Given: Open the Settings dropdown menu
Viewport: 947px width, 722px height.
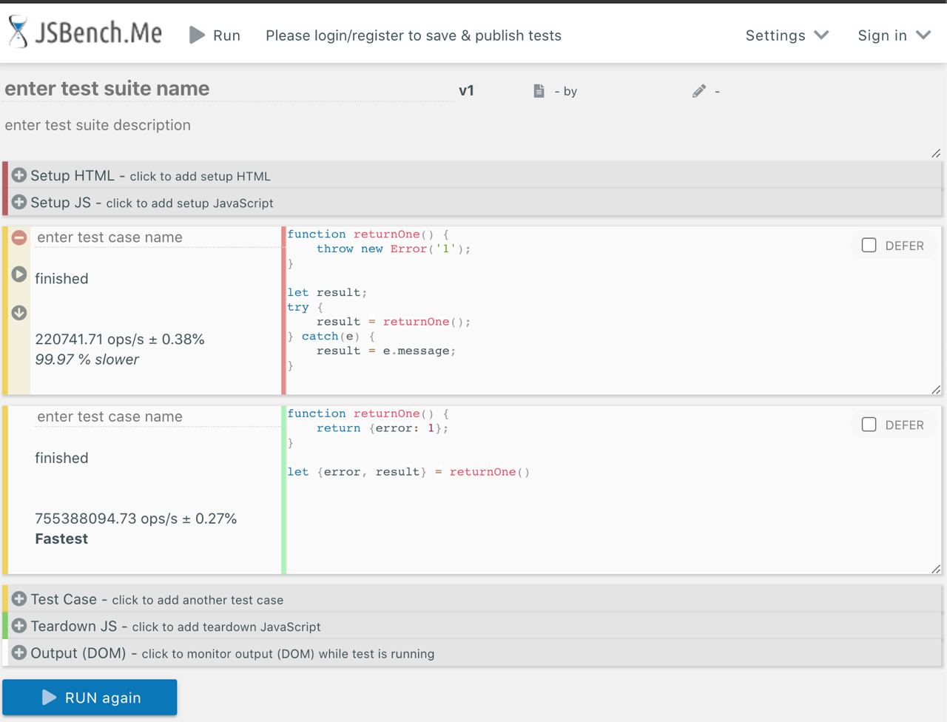Looking at the screenshot, I should point(786,36).
